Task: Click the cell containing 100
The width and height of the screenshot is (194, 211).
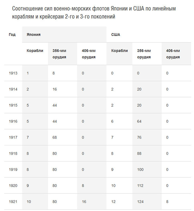Action: 141,169
